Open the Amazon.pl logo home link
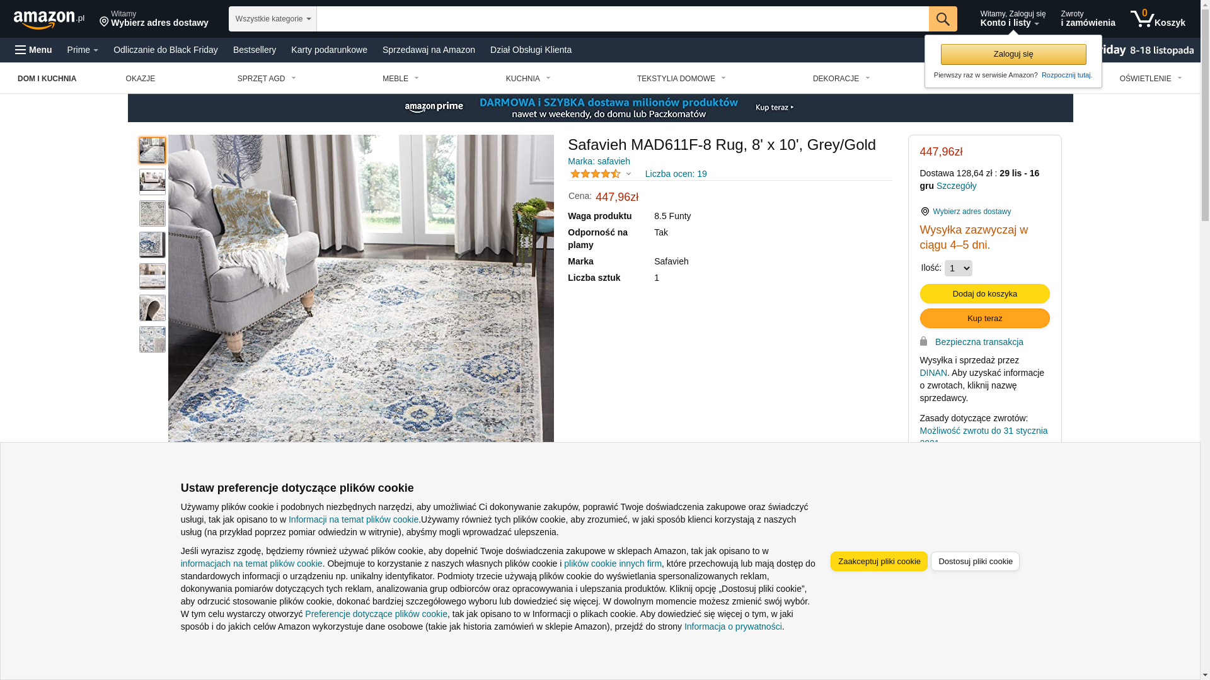The height and width of the screenshot is (680, 1210). [49, 20]
